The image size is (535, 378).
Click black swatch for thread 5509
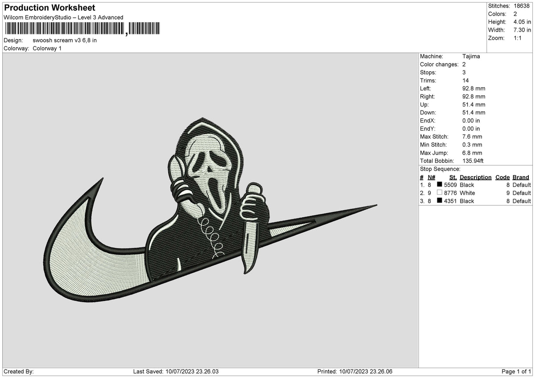point(440,185)
